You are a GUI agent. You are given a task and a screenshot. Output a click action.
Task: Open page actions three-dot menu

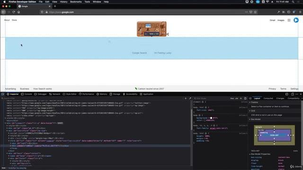tap(246, 12)
